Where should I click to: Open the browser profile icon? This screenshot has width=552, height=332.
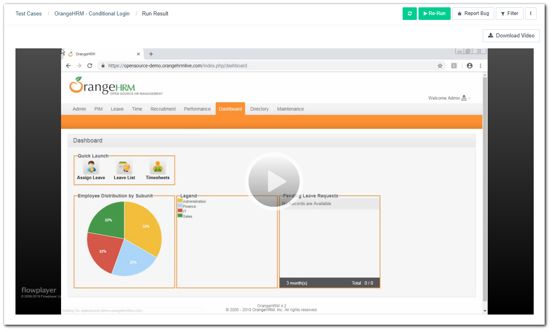pos(470,65)
